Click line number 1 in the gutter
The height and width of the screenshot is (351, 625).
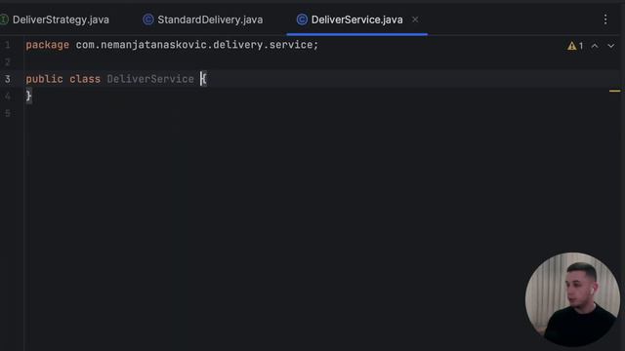(8, 45)
